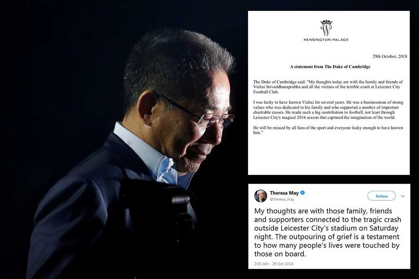The width and height of the screenshot is (419, 279).
Task: Open the photo of the man in a dark suit
Action: click(124, 140)
